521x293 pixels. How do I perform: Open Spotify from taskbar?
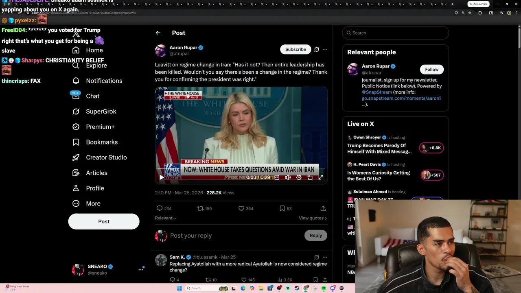324,288
